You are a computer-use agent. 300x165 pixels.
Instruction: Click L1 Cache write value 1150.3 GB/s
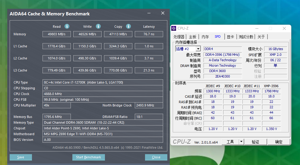[x=87, y=46]
